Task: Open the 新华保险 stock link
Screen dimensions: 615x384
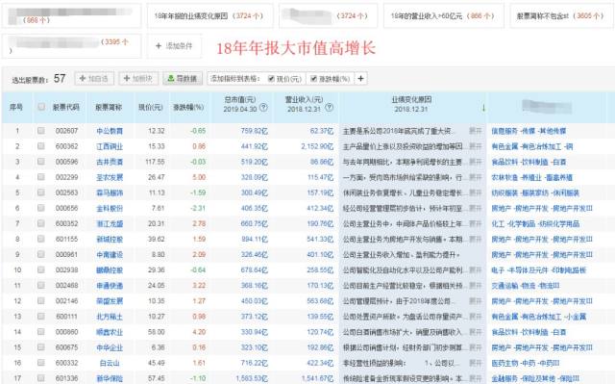Action: pos(110,378)
